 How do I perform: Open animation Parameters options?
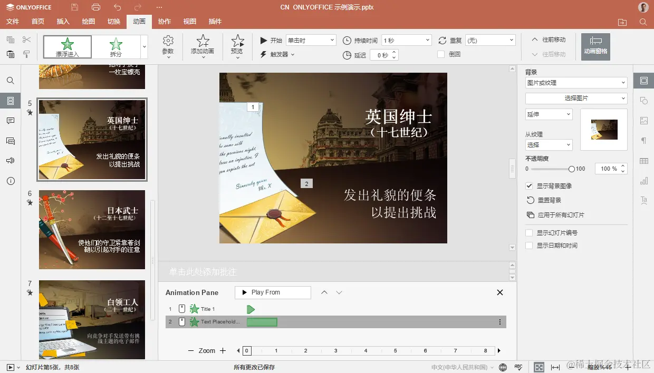coord(168,46)
